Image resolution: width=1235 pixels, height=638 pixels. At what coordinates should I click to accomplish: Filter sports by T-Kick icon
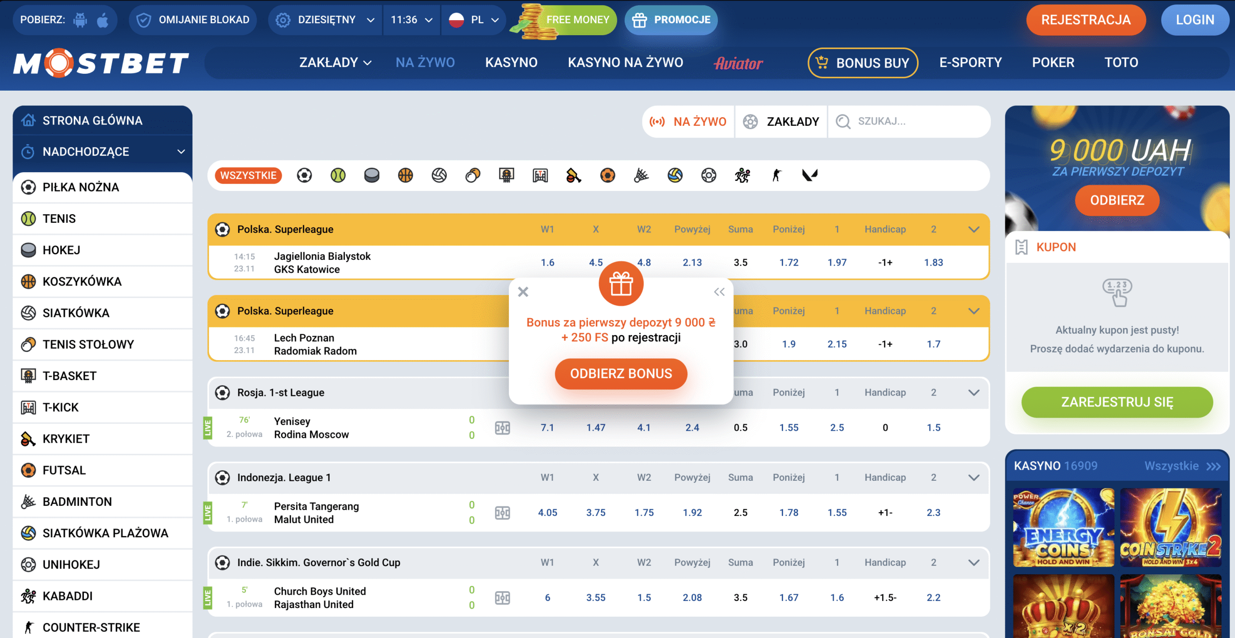click(540, 175)
